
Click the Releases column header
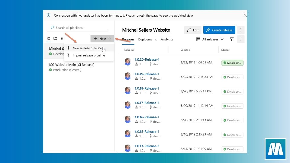tap(129, 50)
